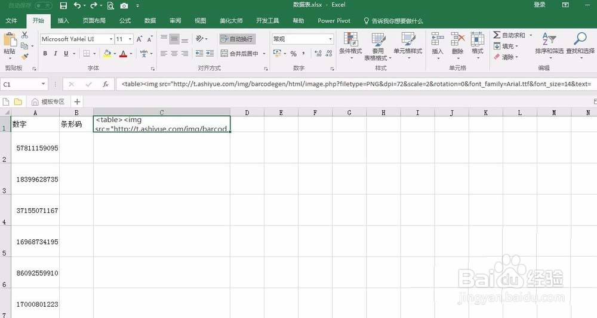
Task: Apply yellow fill color bucket
Action: point(107,54)
